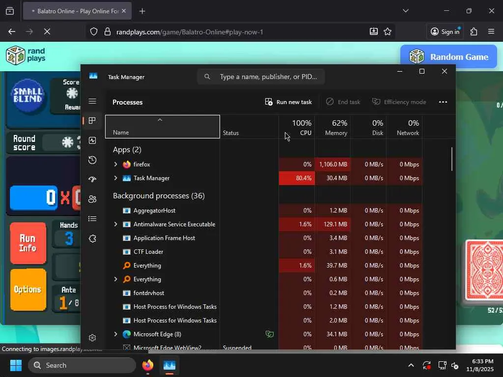Screen dimensions: 503x377
Task: Select the fontdrvhost process row
Action: click(x=264, y=293)
